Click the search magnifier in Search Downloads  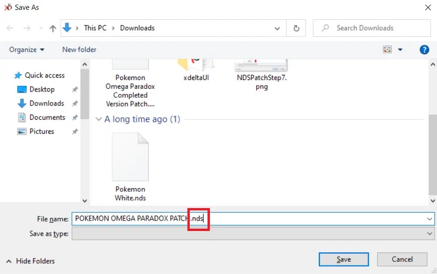[x=324, y=28]
